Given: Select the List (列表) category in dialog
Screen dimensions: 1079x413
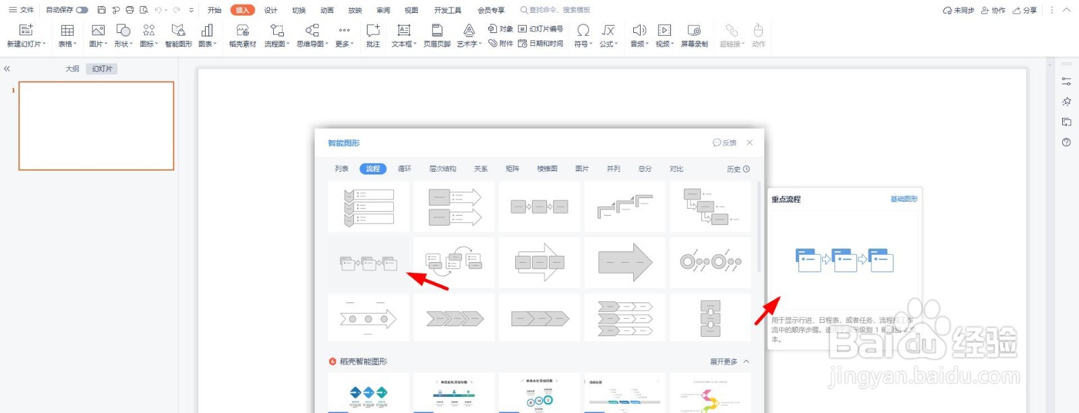Looking at the screenshot, I should point(342,169).
